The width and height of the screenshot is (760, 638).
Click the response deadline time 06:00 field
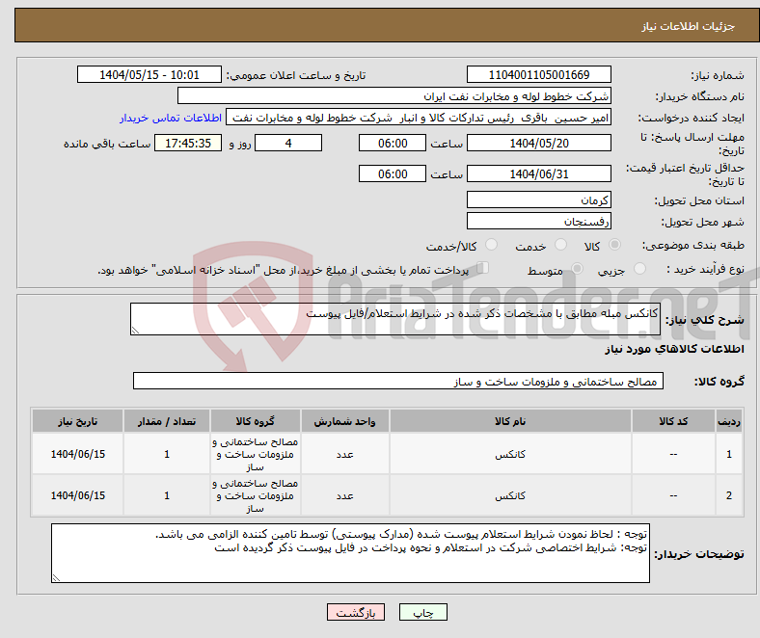point(393,143)
